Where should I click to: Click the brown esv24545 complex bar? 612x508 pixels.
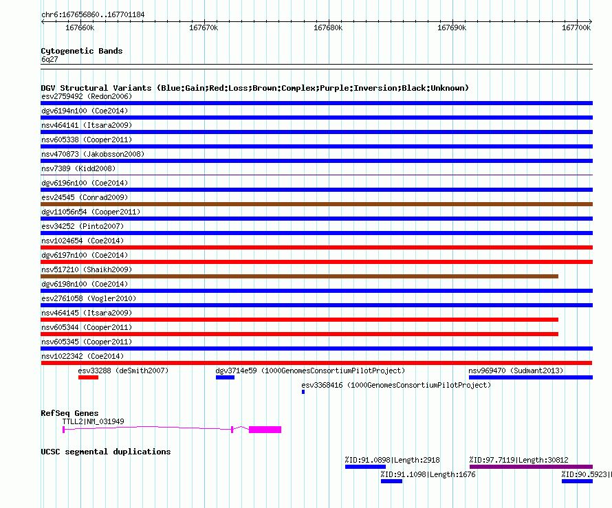[x=316, y=204]
